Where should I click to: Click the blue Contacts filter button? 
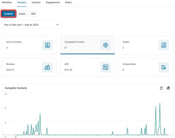tap(8, 14)
